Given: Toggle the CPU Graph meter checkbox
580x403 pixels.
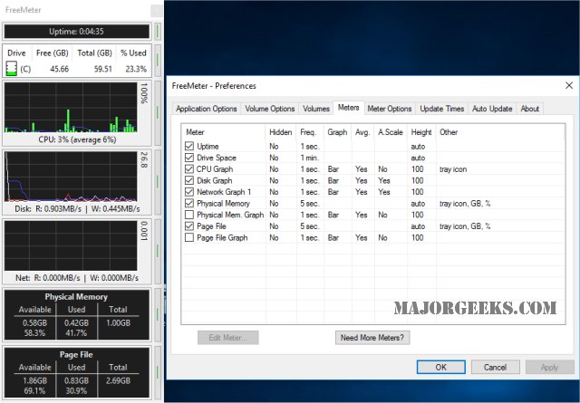Looking at the screenshot, I should click(x=189, y=169).
